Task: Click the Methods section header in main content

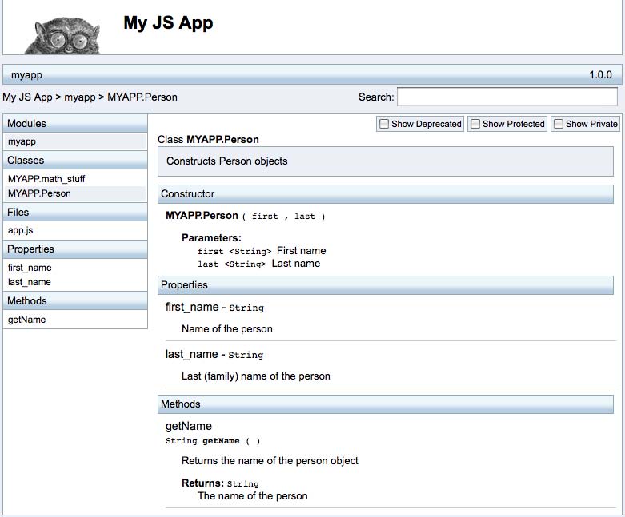Action: 385,404
